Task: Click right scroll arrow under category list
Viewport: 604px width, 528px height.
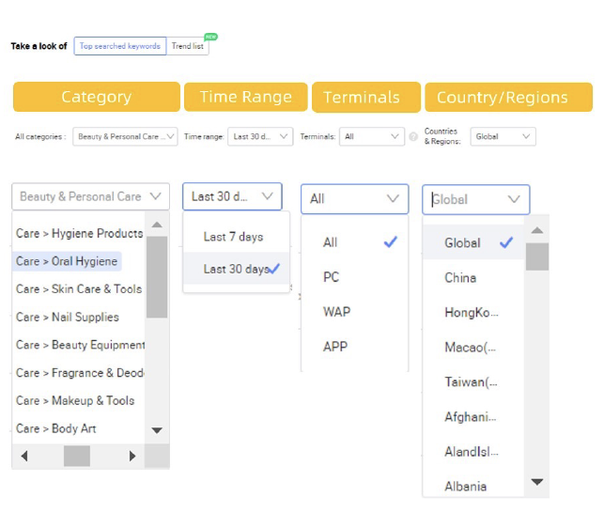Action: click(132, 456)
